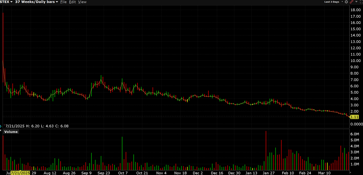Click the Aug 12 date label
This screenshot has height=175, width=363.
(x=50, y=173)
